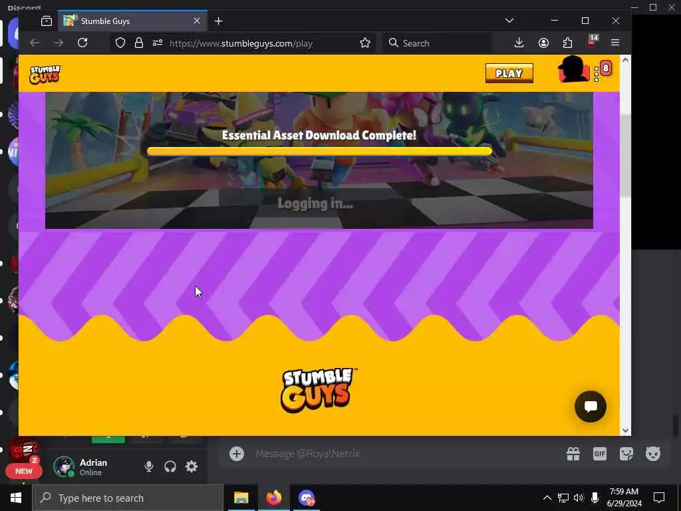
Task: Open the extensions puzzle icon
Action: coord(567,43)
